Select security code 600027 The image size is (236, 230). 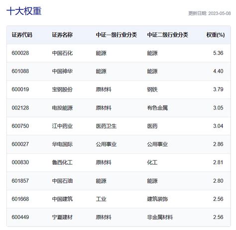[20, 144]
